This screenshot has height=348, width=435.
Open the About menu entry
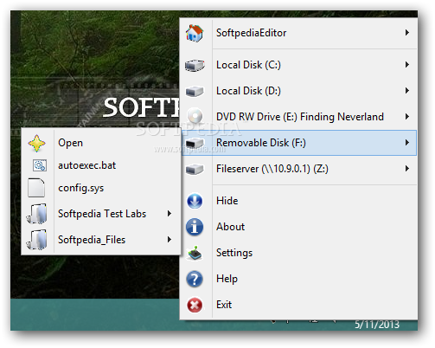click(299, 227)
